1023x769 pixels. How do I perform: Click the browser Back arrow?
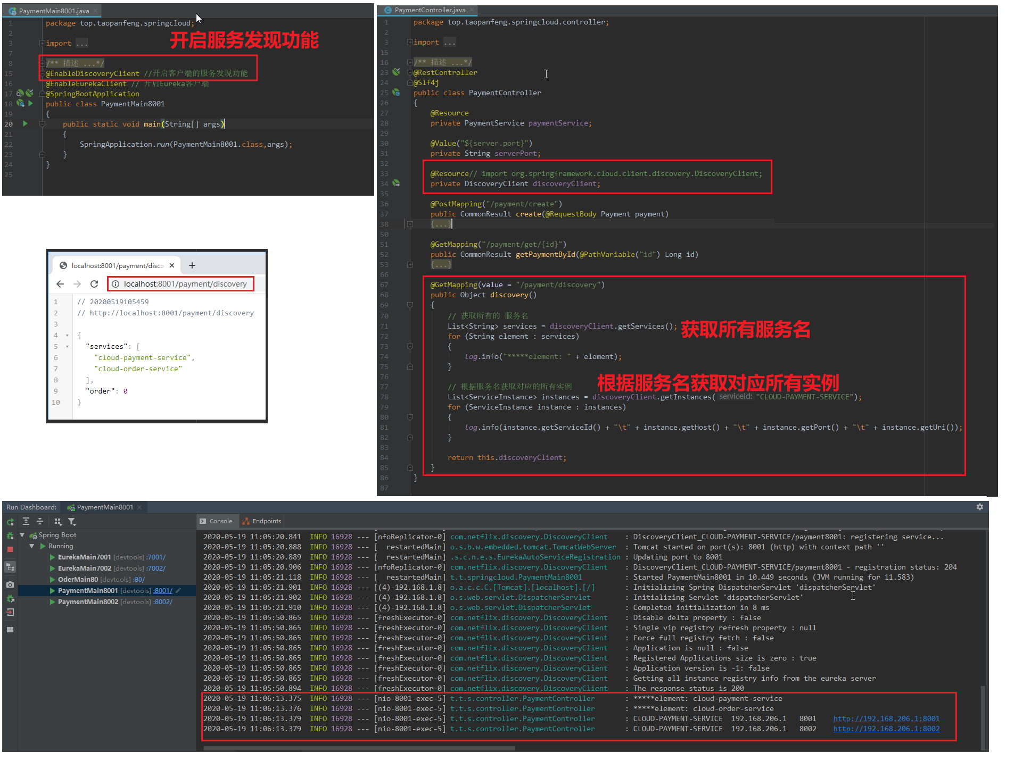click(60, 284)
